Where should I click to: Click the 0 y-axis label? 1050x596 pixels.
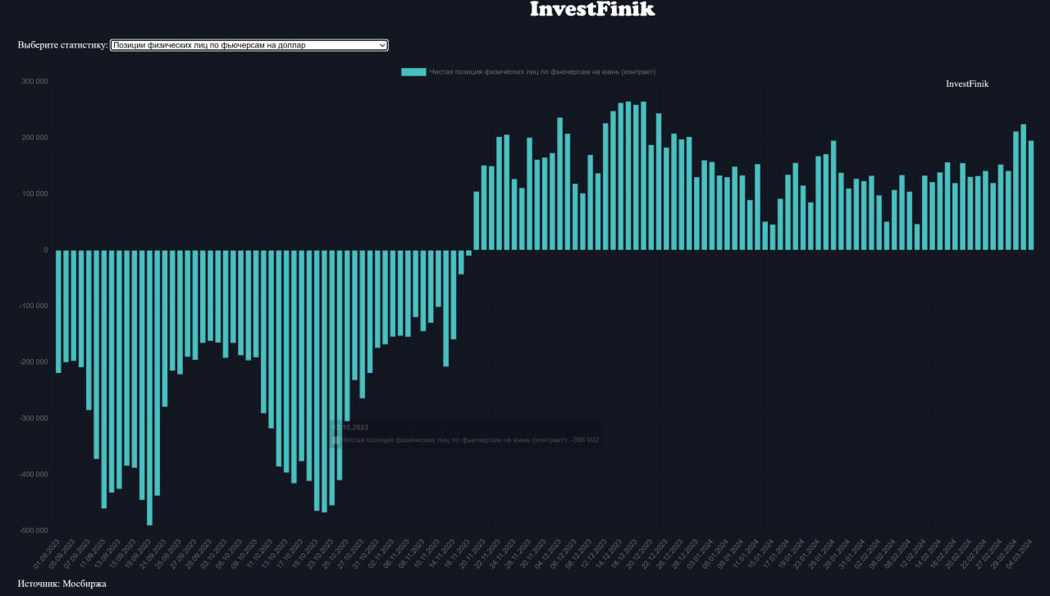pos(45,250)
